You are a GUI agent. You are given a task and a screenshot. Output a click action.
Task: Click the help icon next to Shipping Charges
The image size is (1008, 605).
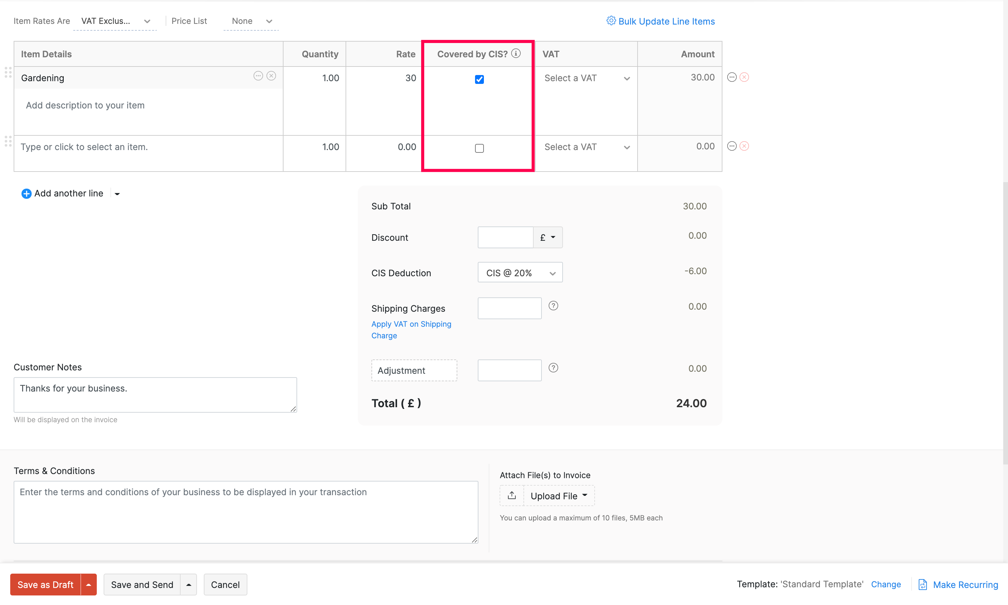(x=553, y=305)
